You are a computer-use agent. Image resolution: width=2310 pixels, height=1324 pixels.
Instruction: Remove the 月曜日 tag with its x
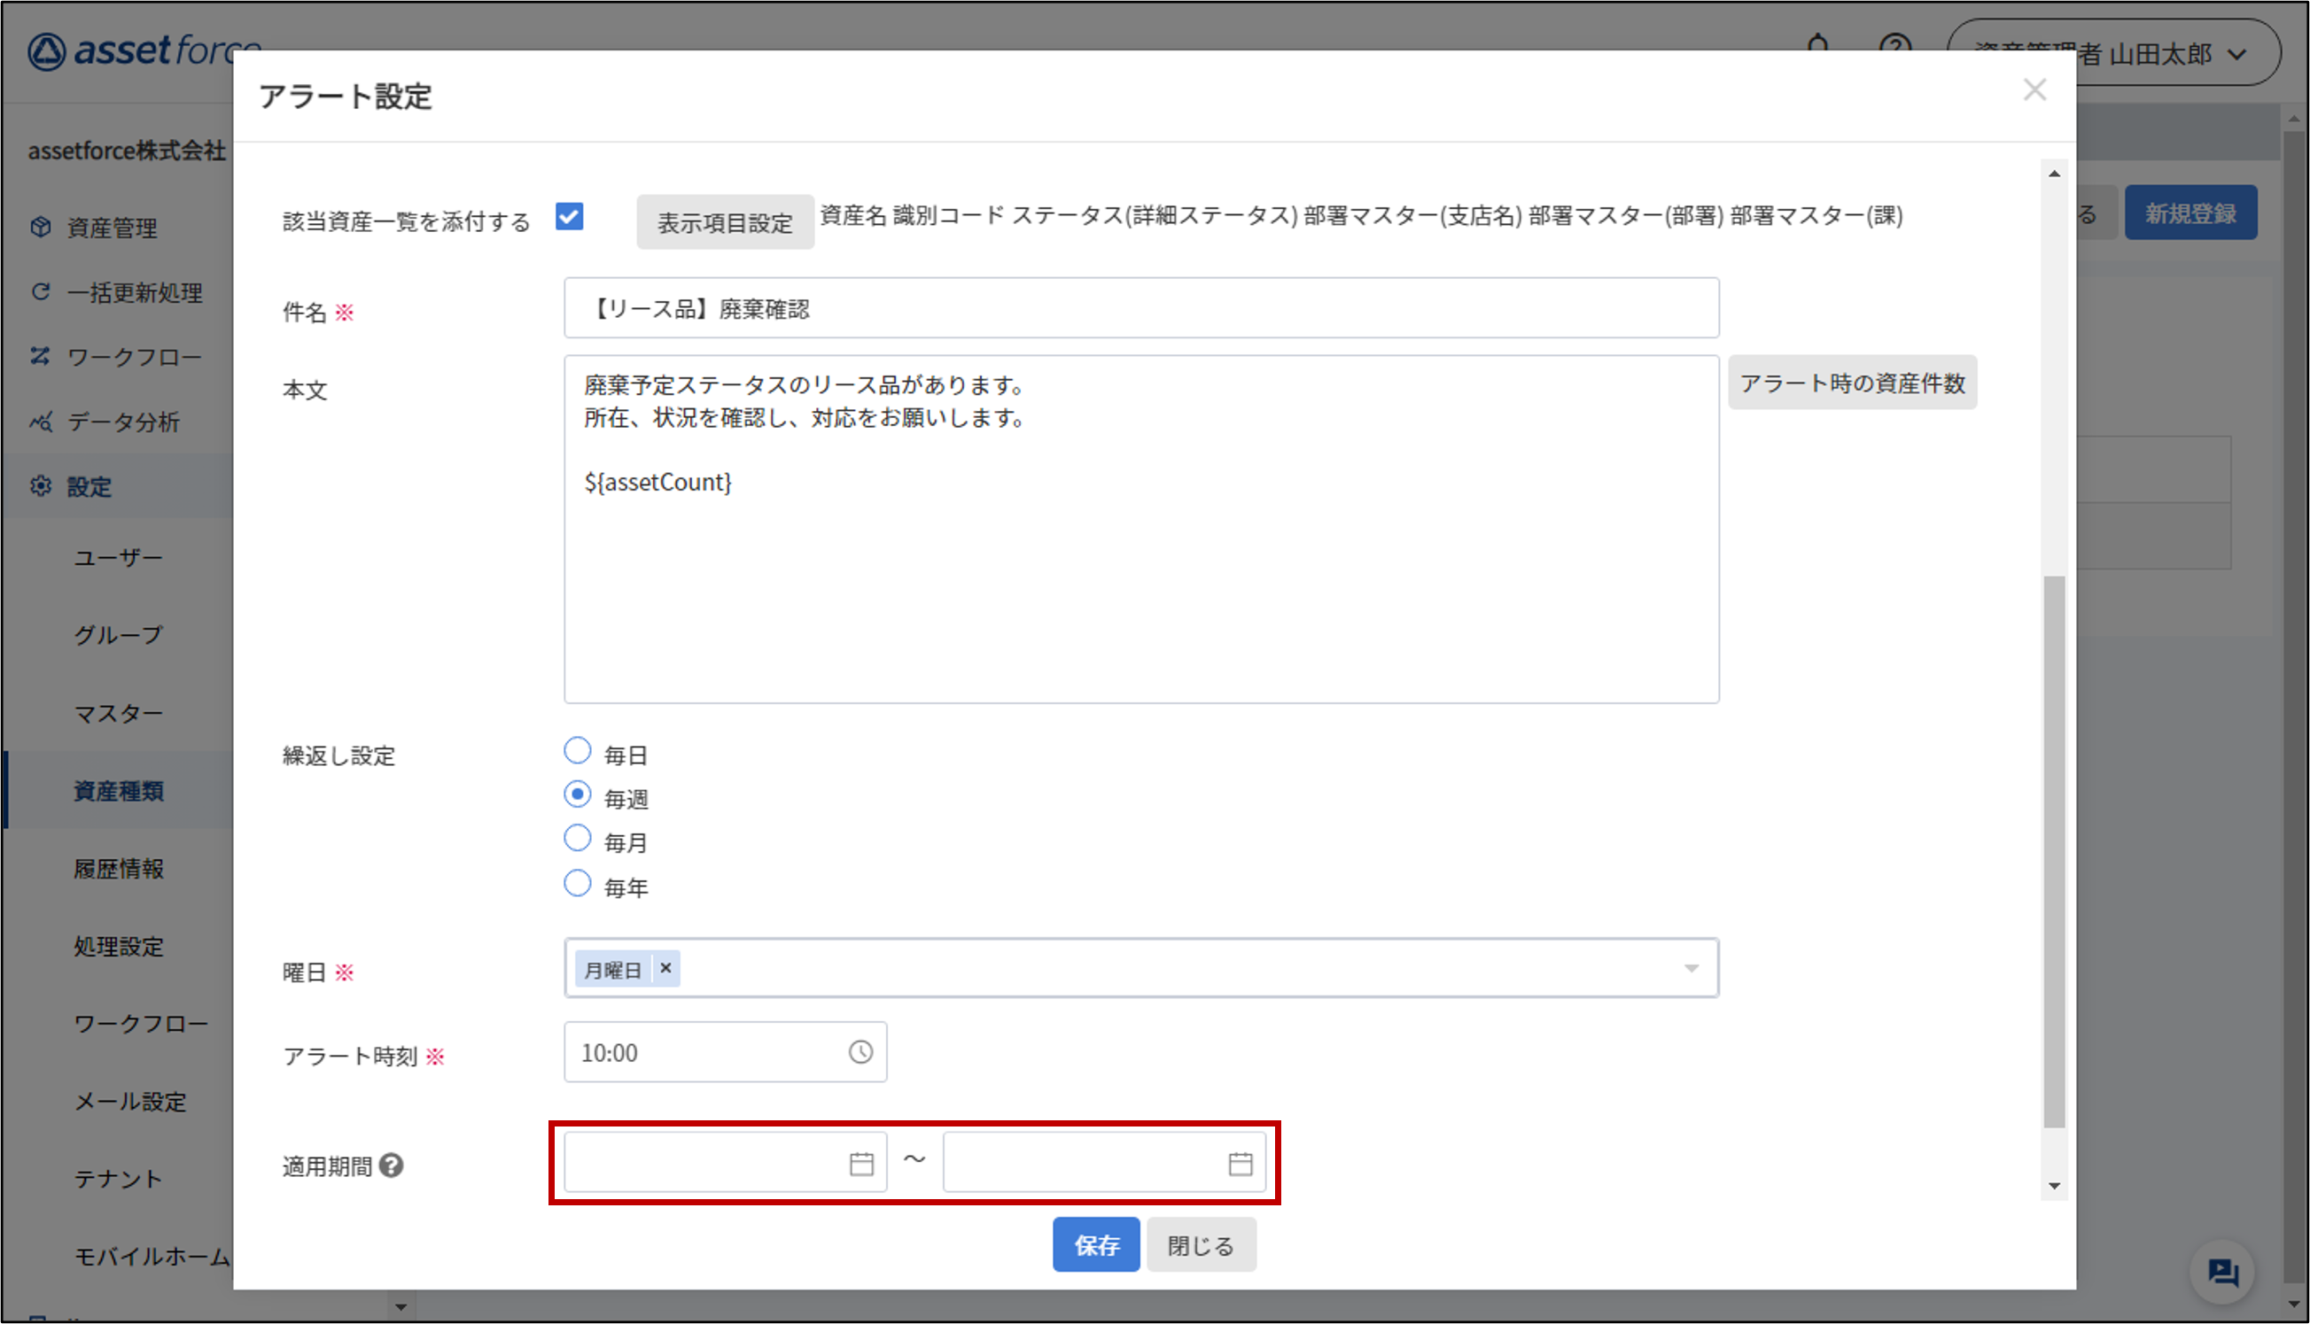666,969
